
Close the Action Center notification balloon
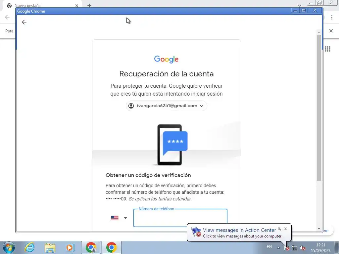coord(286,229)
